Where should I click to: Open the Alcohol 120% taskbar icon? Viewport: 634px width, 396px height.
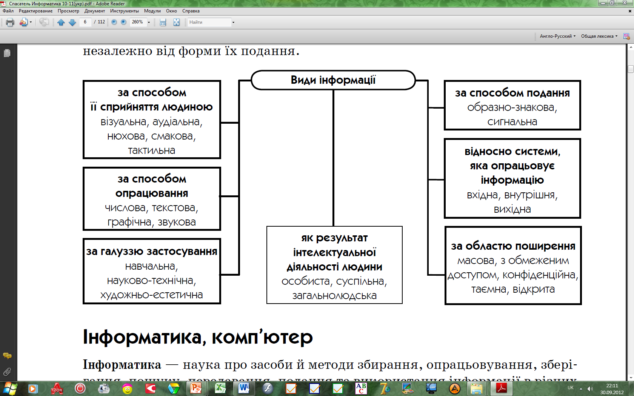coord(57,388)
